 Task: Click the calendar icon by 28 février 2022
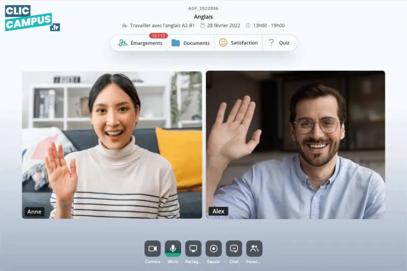click(x=202, y=25)
